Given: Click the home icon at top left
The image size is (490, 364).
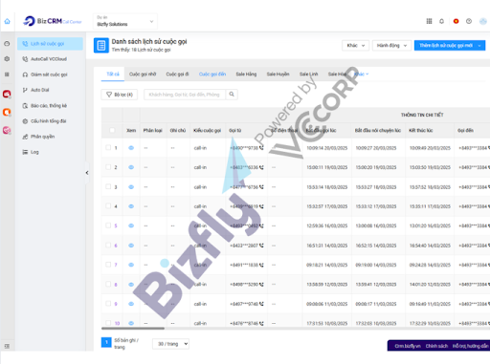Looking at the screenshot, I should 7,21.
